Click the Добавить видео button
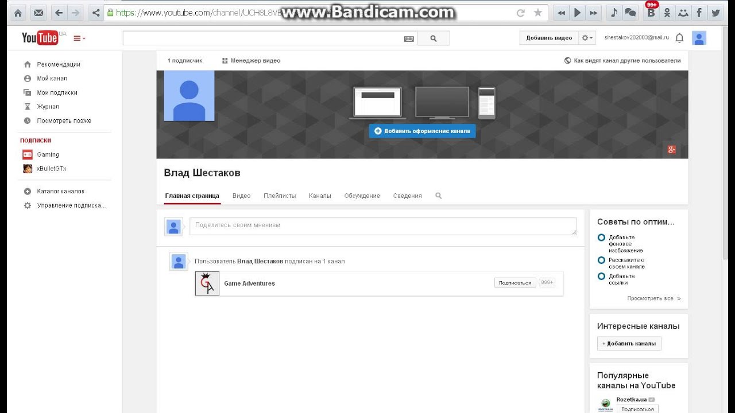735x413 pixels. point(549,38)
